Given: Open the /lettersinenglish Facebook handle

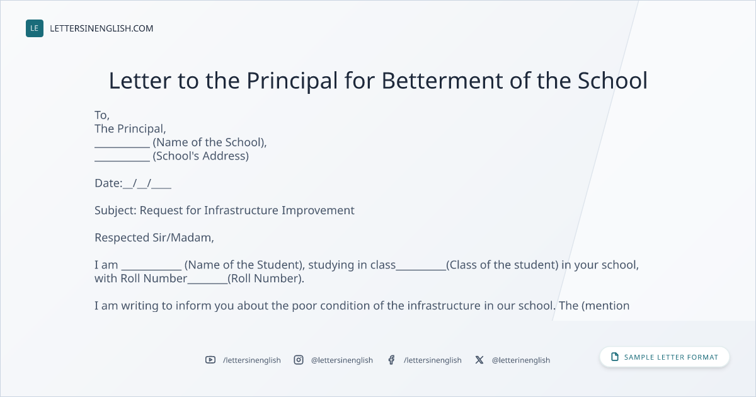Looking at the screenshot, I should 433,360.
